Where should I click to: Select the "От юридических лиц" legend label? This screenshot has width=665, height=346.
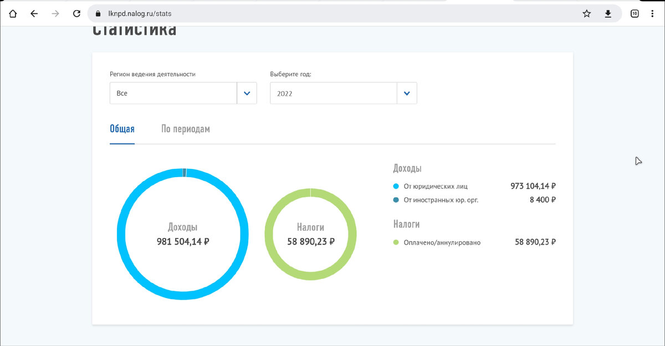coord(436,186)
